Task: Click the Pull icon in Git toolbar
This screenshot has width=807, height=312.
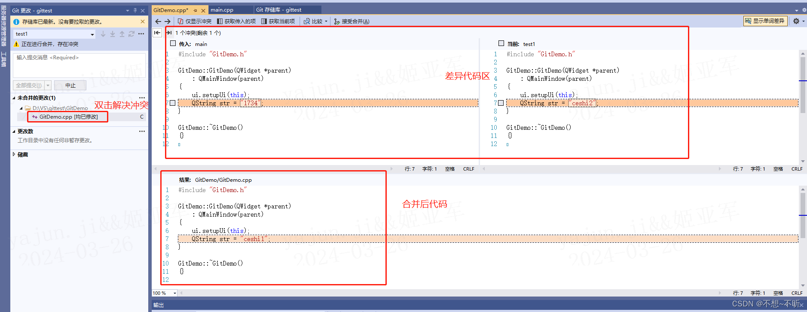Action: click(113, 34)
